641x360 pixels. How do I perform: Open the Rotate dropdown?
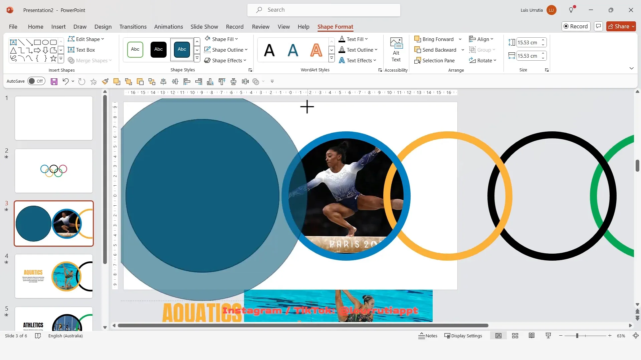click(x=483, y=60)
